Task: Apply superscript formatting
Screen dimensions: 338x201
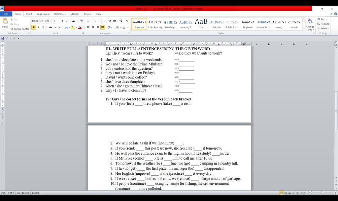Action: click(x=60, y=27)
